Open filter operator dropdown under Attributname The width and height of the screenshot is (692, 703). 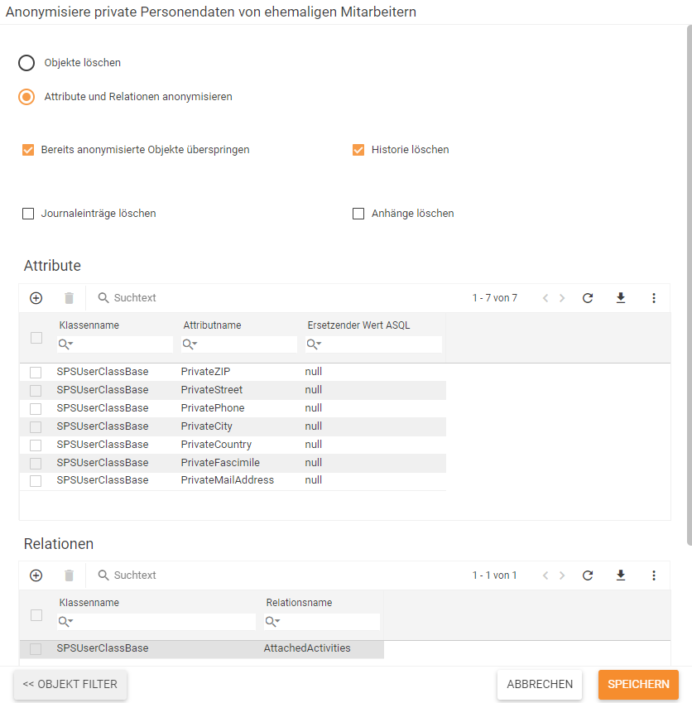(x=190, y=344)
